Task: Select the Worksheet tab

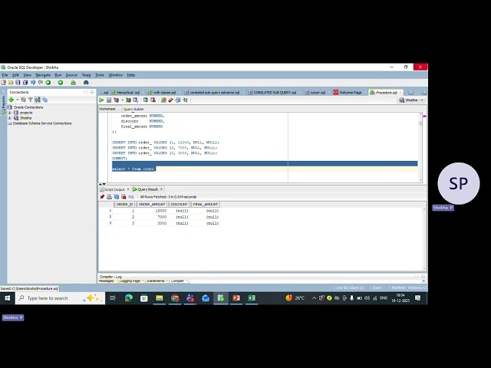Action: (107, 109)
